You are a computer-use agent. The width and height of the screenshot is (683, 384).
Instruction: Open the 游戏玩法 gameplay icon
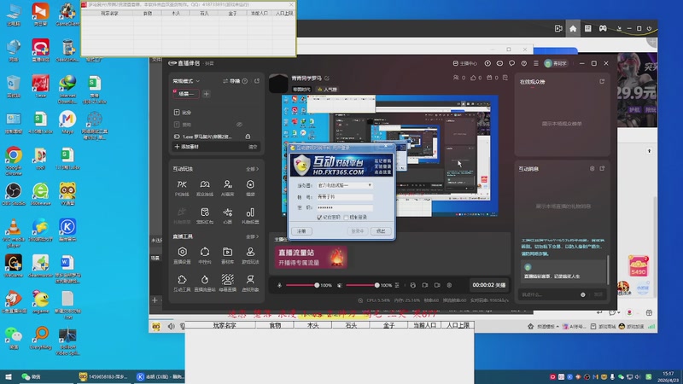click(x=250, y=255)
